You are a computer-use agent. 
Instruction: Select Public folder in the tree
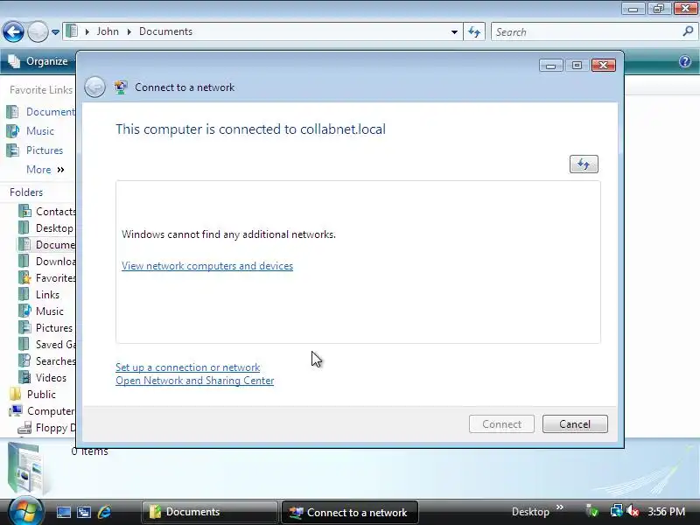pos(33,395)
